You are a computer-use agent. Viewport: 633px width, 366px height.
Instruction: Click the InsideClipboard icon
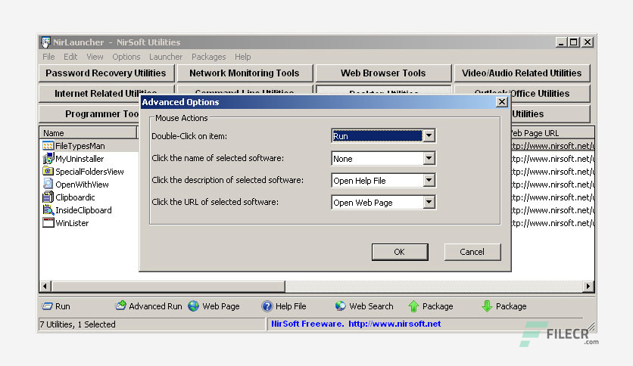48,210
